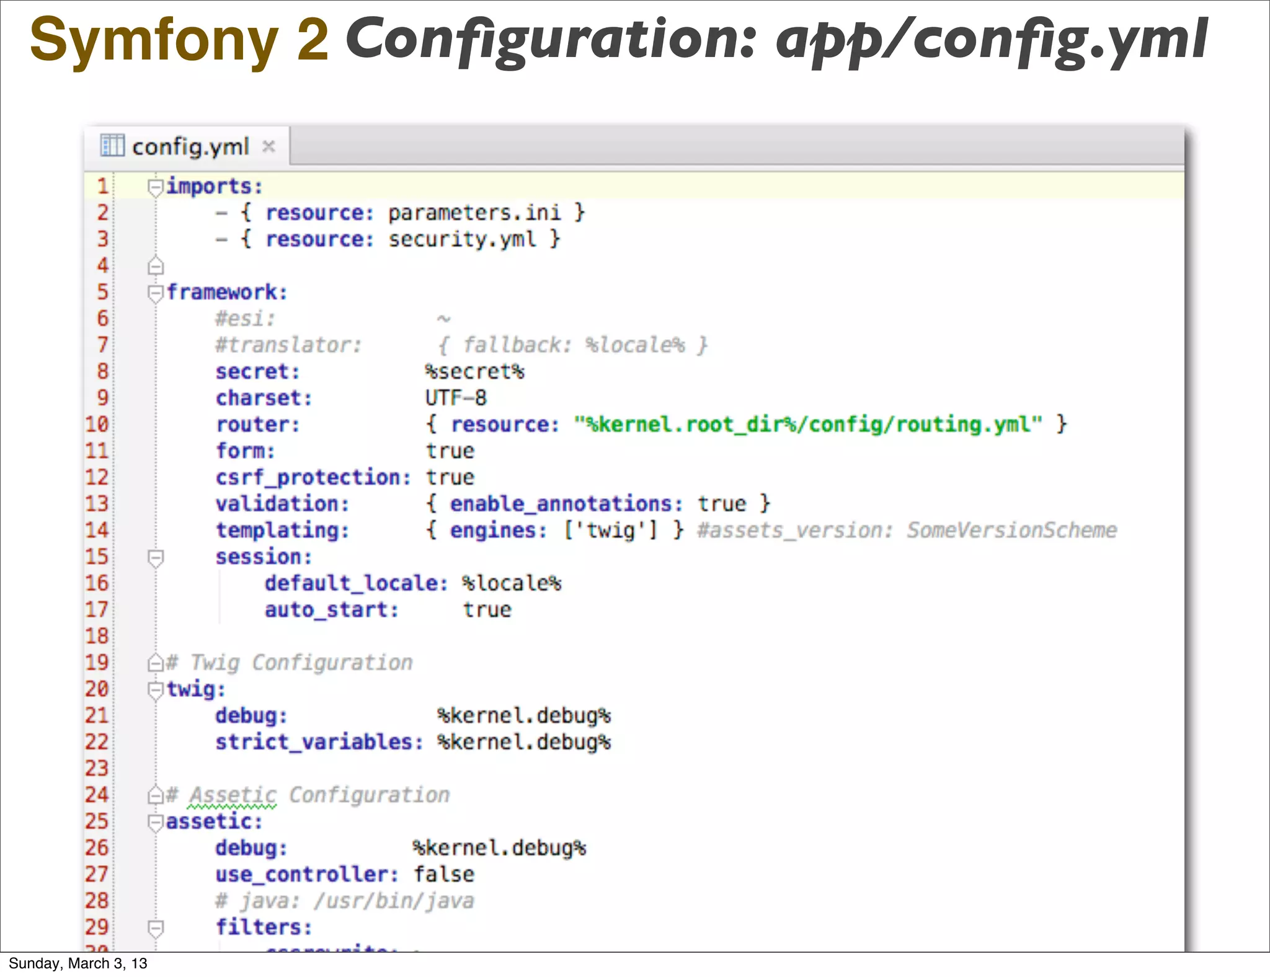
Task: Click the ['twig'] engines value
Action: [x=610, y=531]
